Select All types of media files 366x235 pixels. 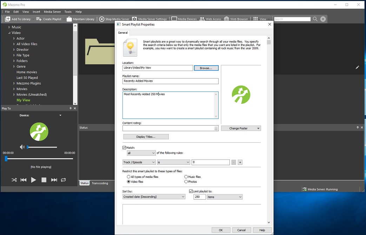(128, 177)
